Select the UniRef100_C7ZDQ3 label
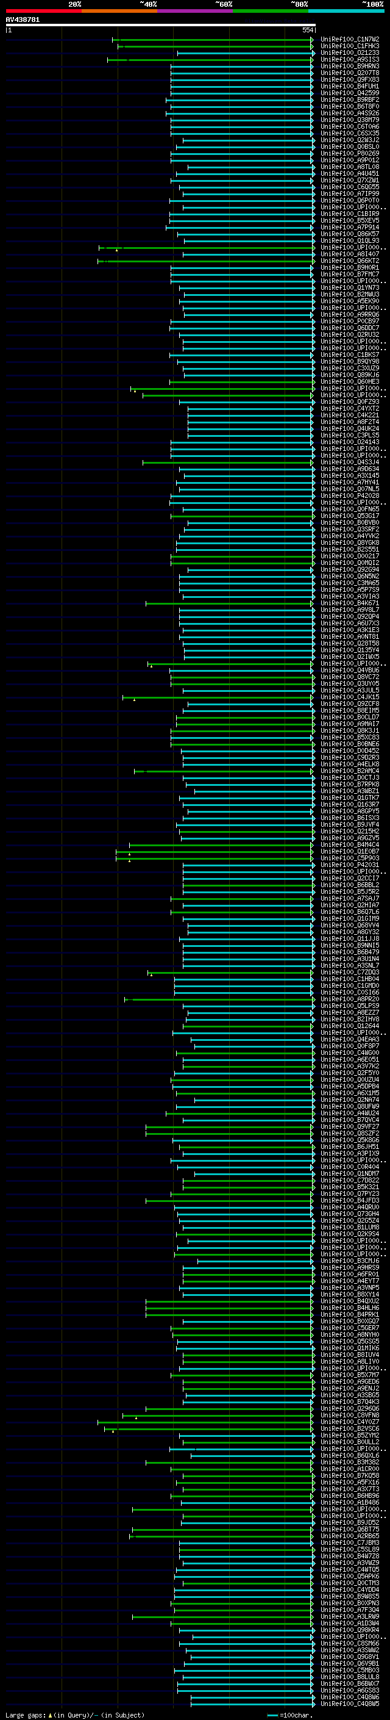Image resolution: width=390 pixels, height=1720 pixels. 349,972
